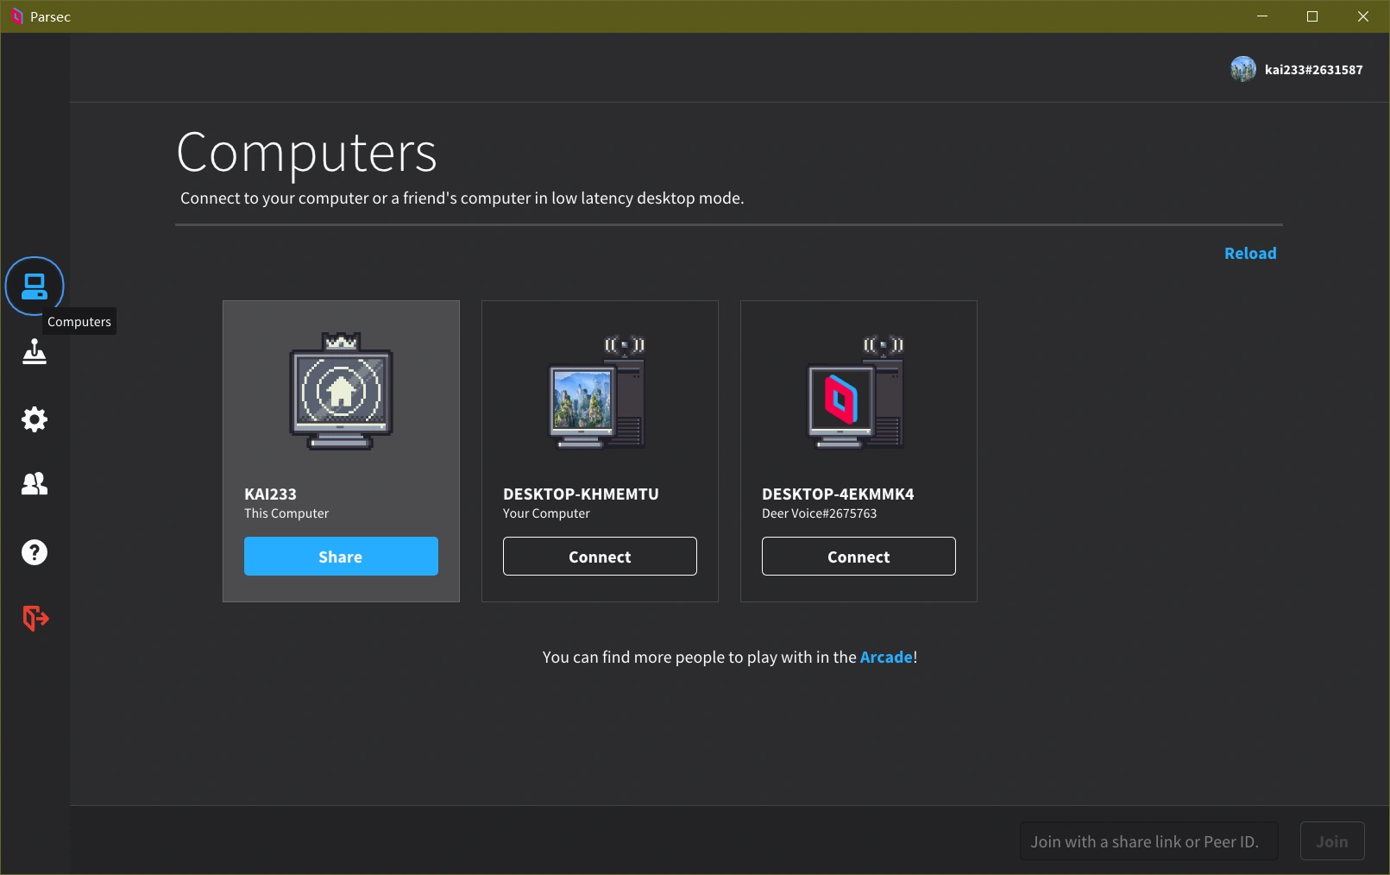Open Settings gear in sidebar
The image size is (1390, 875).
coord(35,419)
